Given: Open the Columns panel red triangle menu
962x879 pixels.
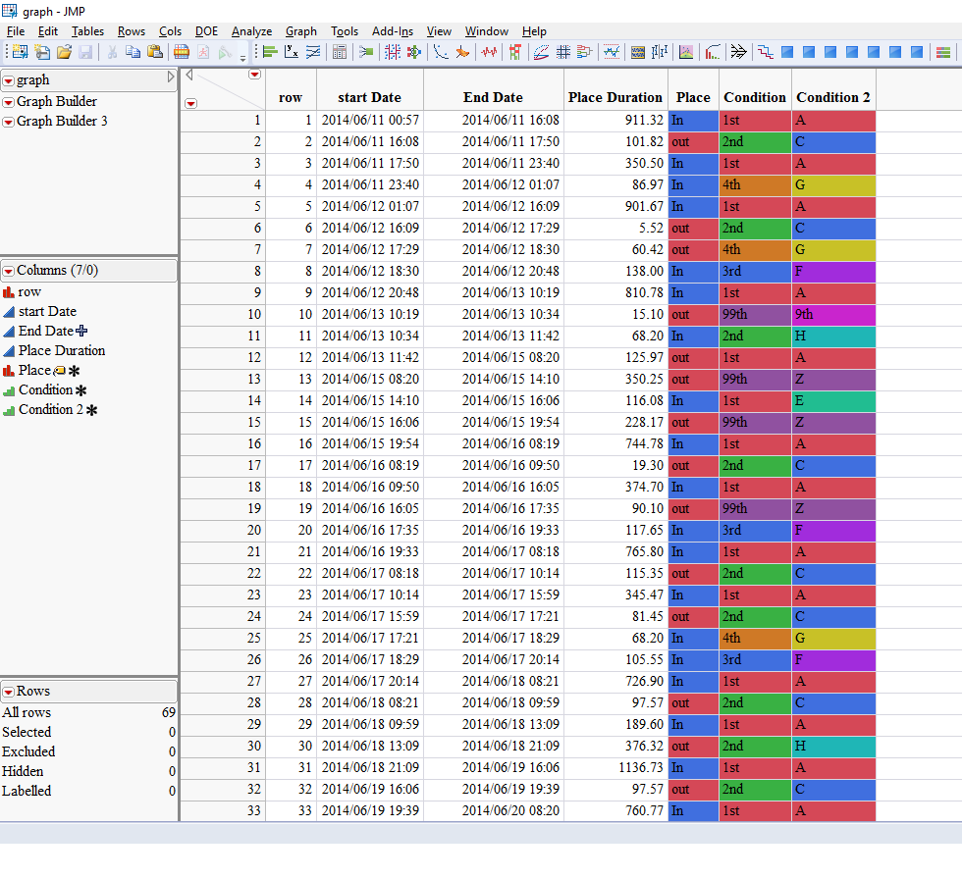Looking at the screenshot, I should coord(10,270).
